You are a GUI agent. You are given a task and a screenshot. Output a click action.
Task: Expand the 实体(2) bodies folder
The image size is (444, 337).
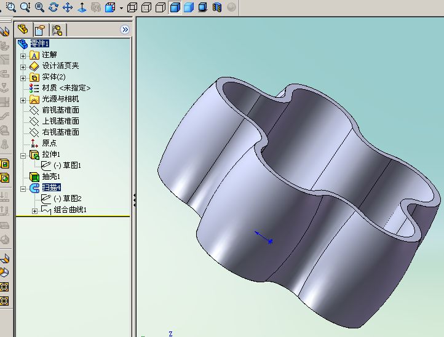click(x=23, y=78)
